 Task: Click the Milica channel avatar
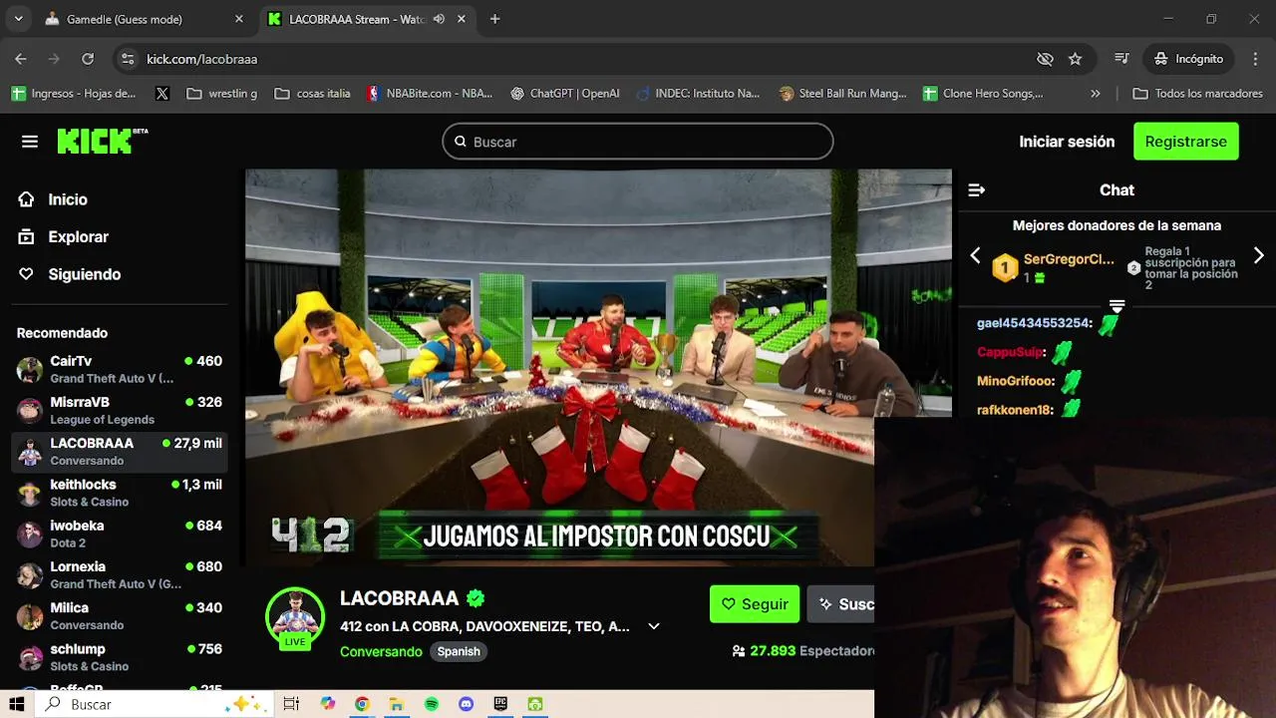pyautogui.click(x=30, y=616)
